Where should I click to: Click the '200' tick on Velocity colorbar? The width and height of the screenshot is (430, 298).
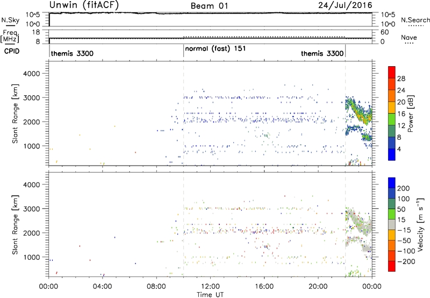pos(404,188)
